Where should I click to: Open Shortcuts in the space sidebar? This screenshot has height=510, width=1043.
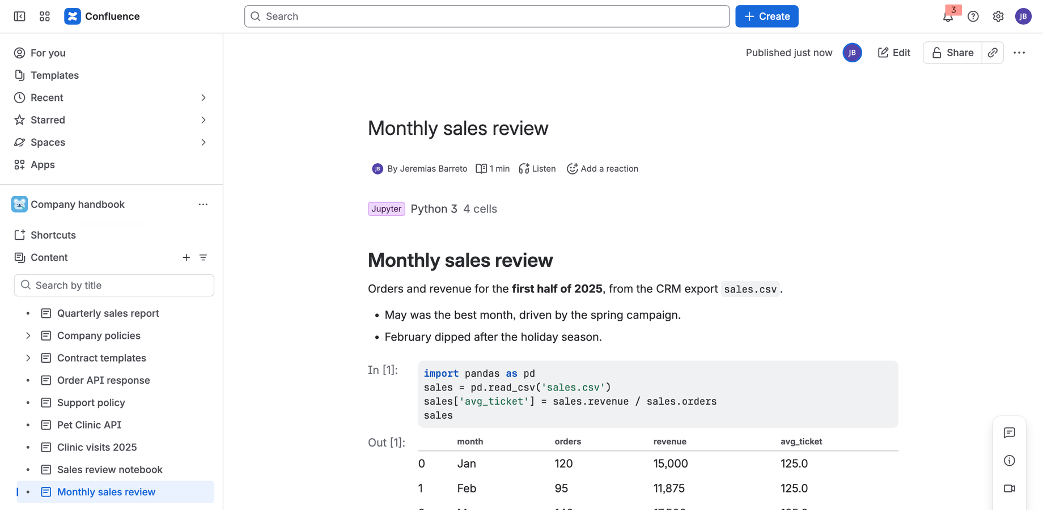click(x=45, y=235)
